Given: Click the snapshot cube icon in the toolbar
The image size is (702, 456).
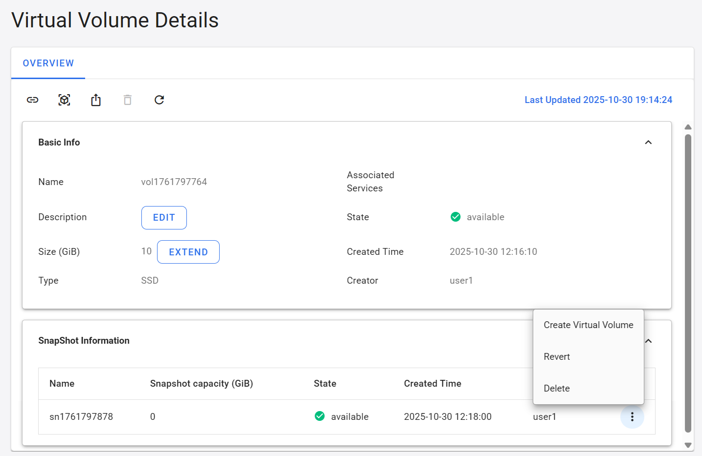Looking at the screenshot, I should [x=64, y=100].
